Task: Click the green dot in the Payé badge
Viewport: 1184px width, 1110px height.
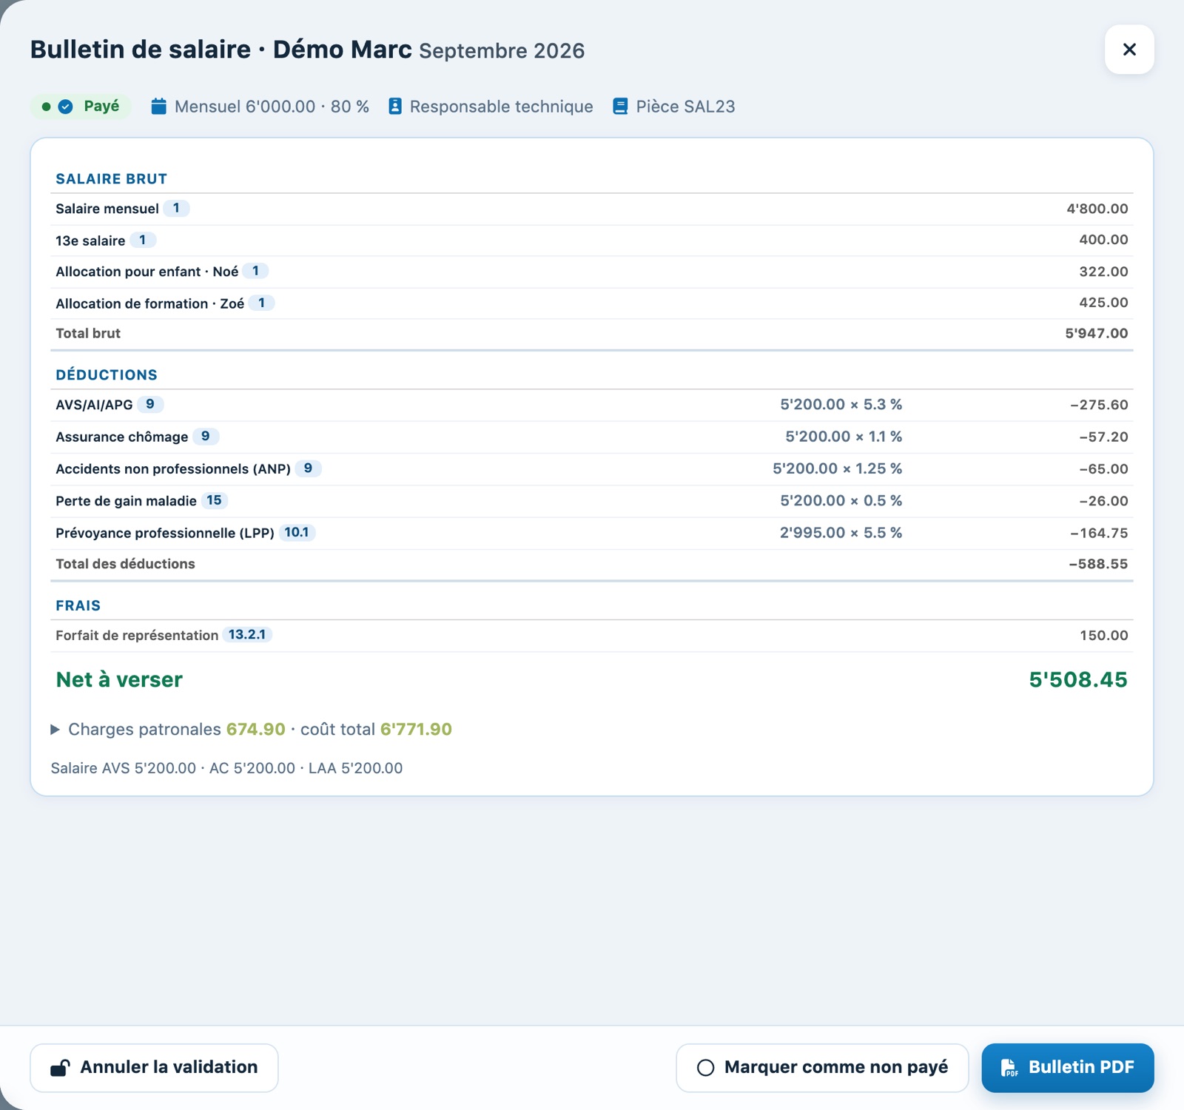Action: click(46, 107)
